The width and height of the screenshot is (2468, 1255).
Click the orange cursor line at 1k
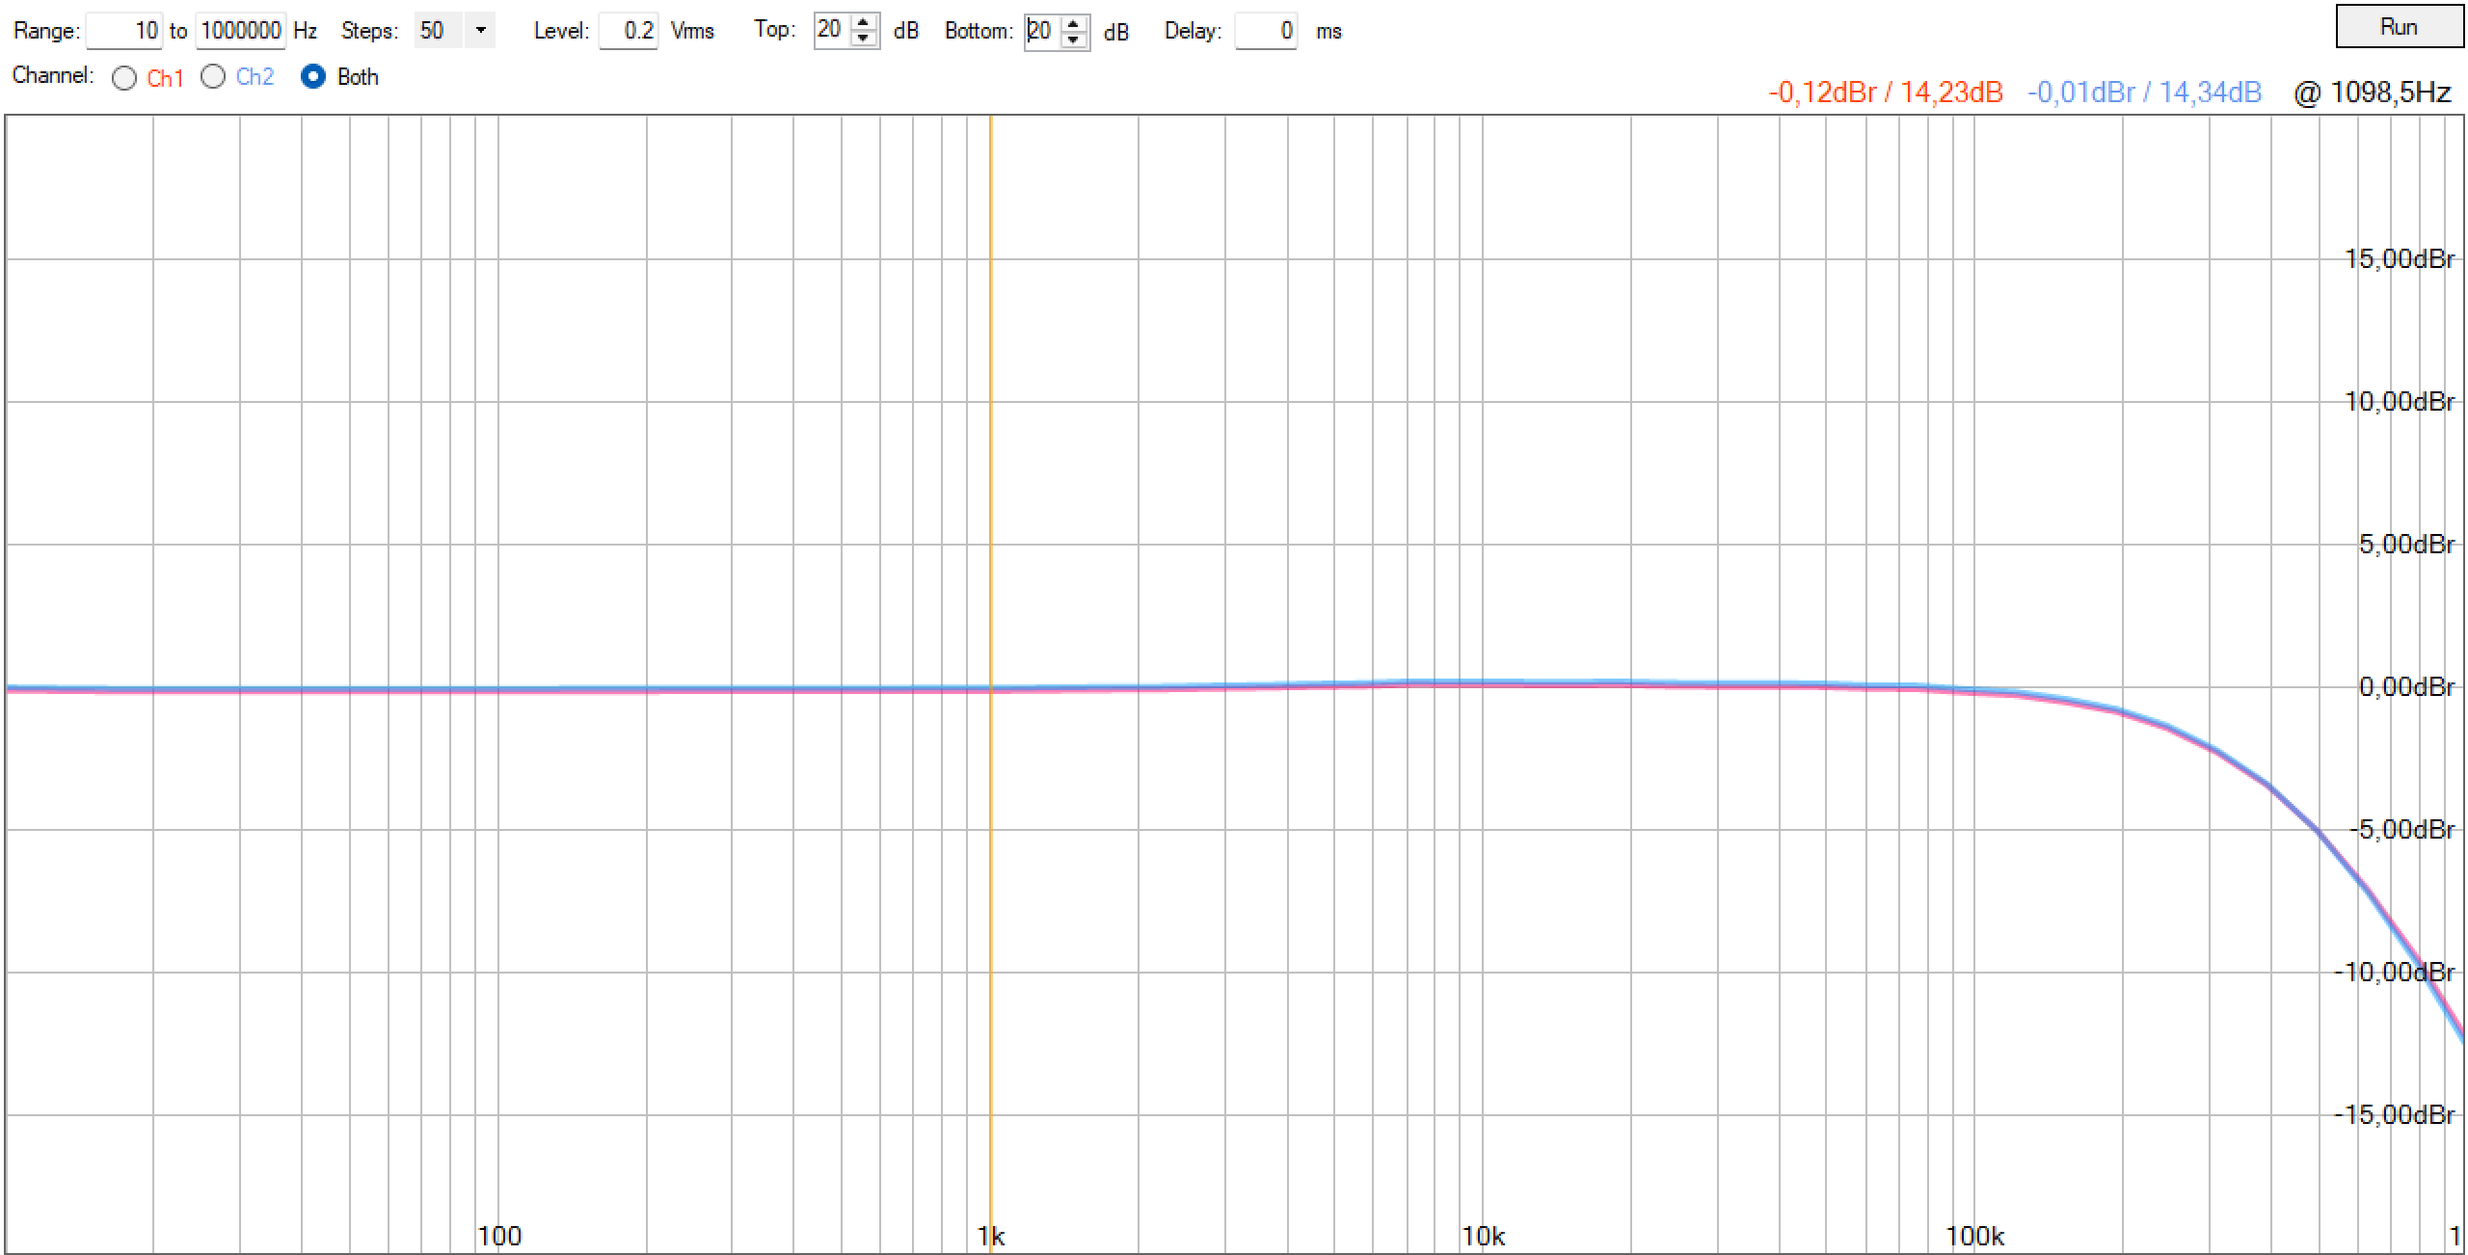tap(990, 482)
